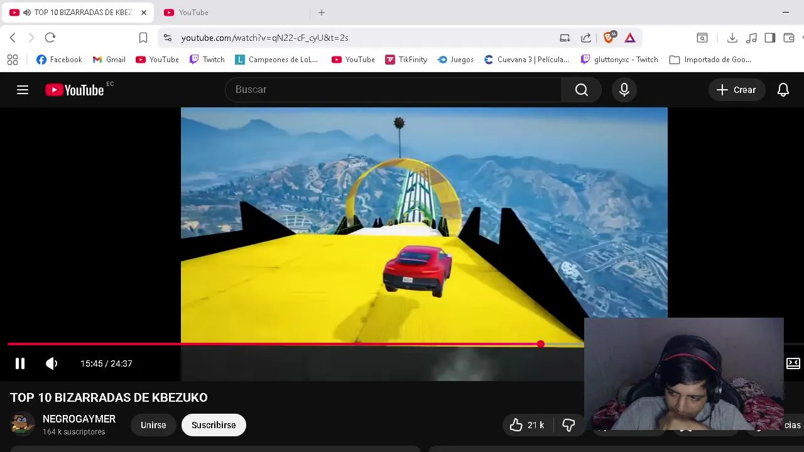
Task: Open the Facebook bookmark
Action: [x=59, y=60]
